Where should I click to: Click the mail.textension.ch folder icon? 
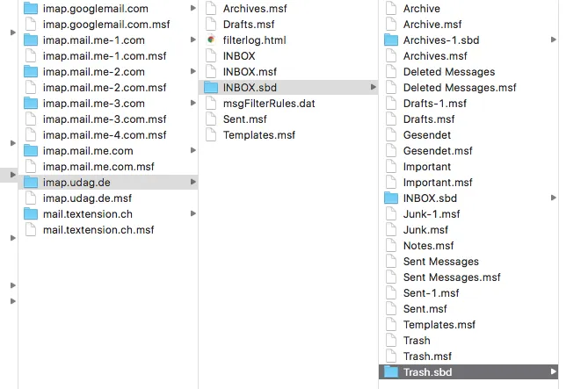[31, 214]
